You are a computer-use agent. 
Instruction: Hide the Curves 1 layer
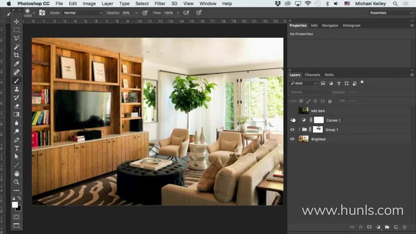tap(292, 120)
